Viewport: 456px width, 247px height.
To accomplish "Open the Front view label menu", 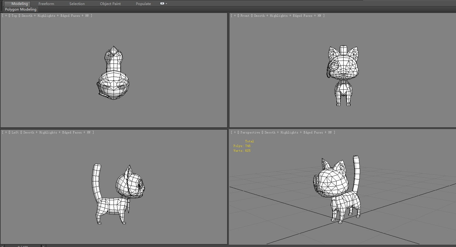I will pyautogui.click(x=245, y=16).
